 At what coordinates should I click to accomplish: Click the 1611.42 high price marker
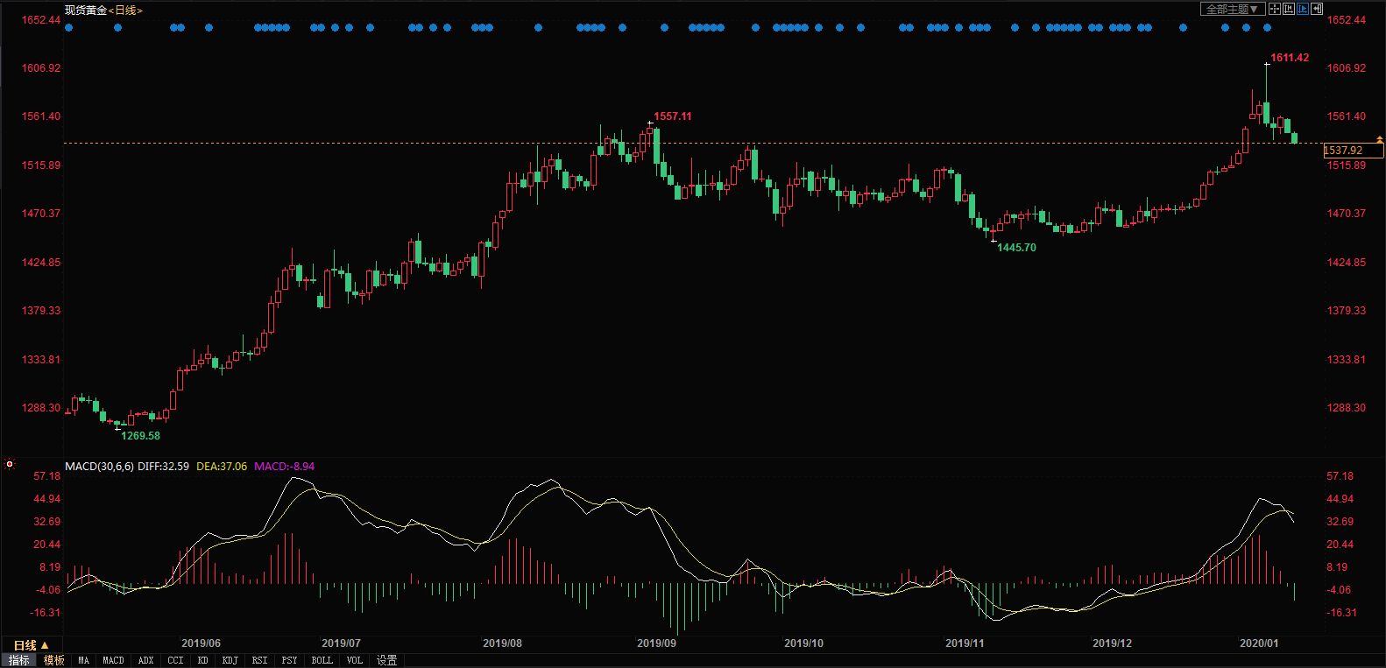coord(1290,58)
